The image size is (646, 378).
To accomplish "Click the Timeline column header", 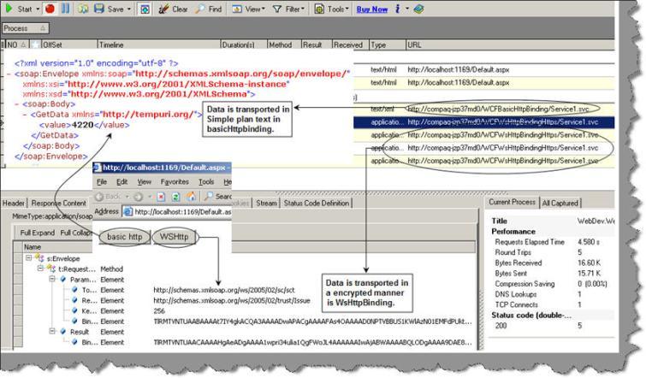I will point(159,44).
